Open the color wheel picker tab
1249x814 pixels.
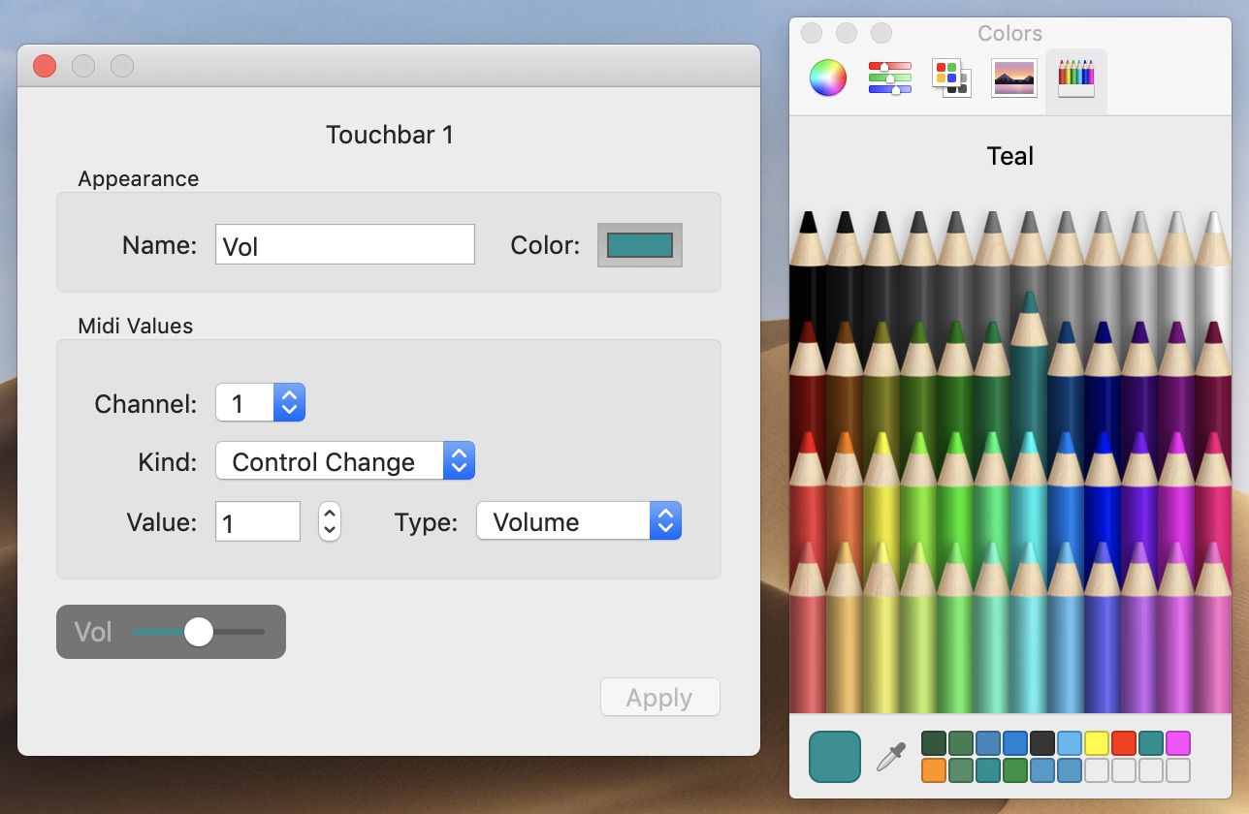point(828,78)
